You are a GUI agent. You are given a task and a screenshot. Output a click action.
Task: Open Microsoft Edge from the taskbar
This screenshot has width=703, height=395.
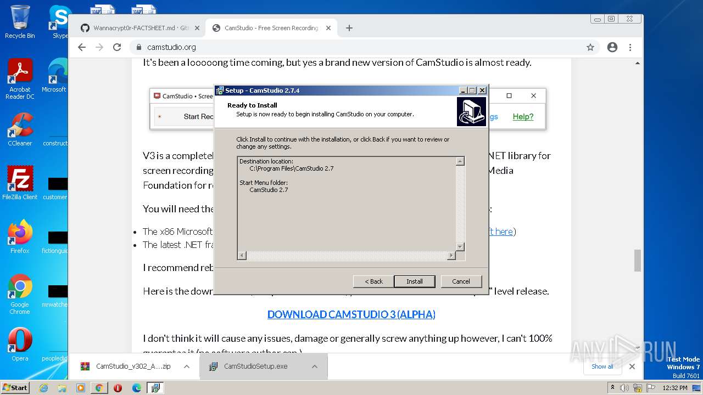136,388
